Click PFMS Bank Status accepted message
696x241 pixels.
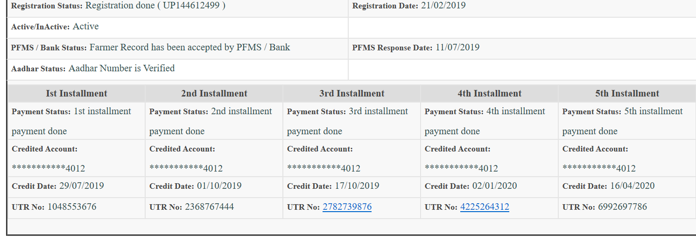(x=190, y=48)
